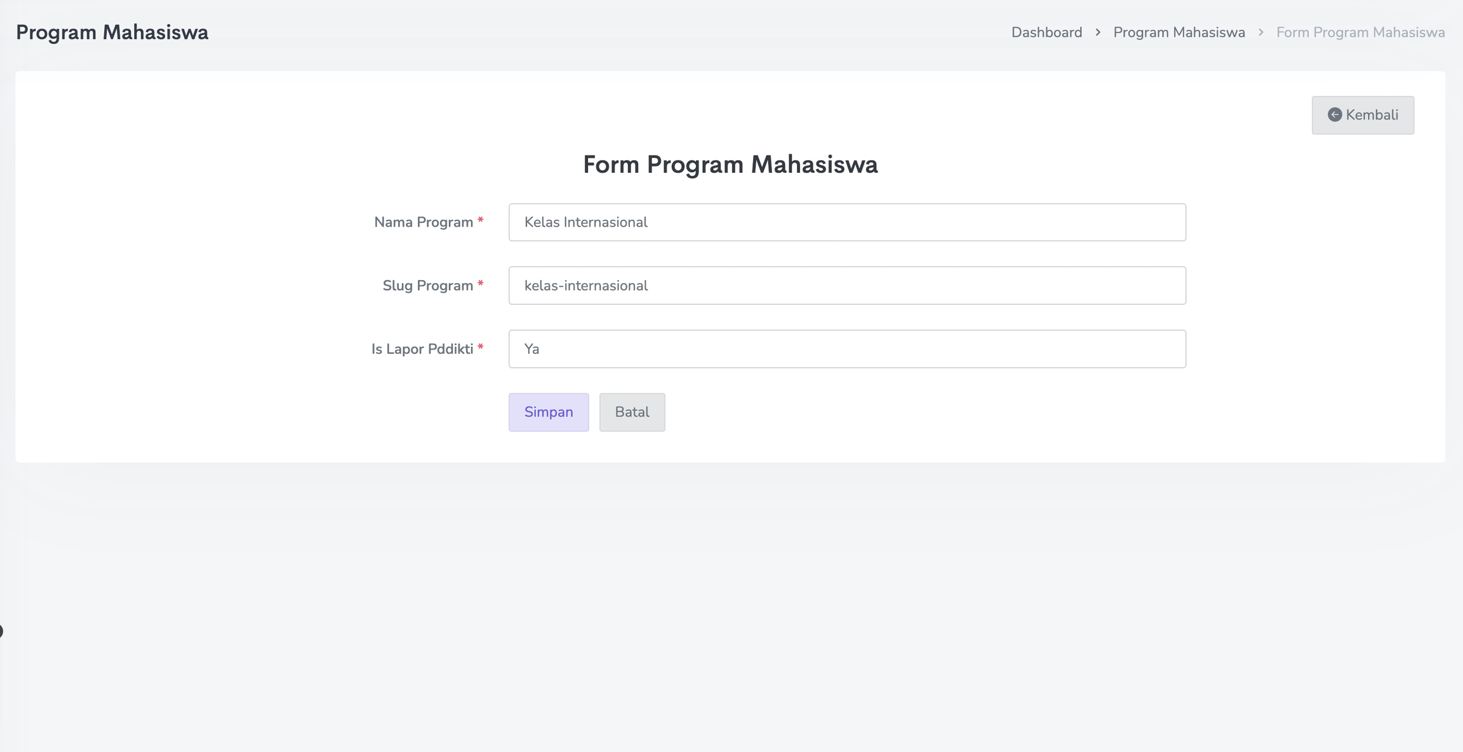Open Program Mahasiswa breadcrumb link

point(1179,32)
